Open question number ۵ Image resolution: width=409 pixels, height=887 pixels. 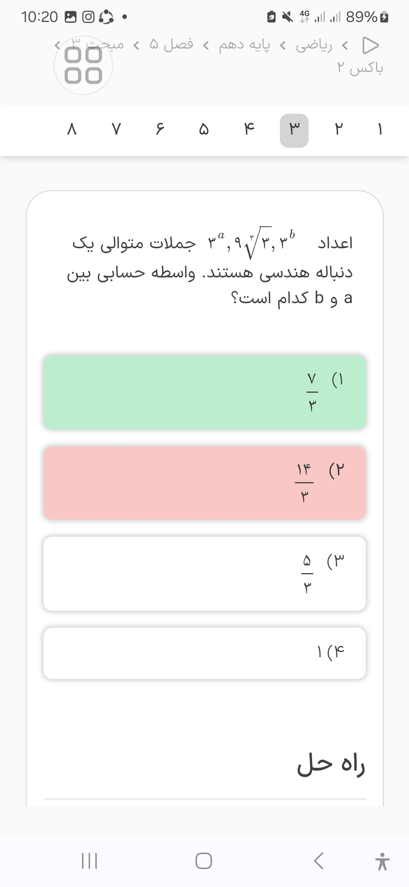(x=204, y=130)
